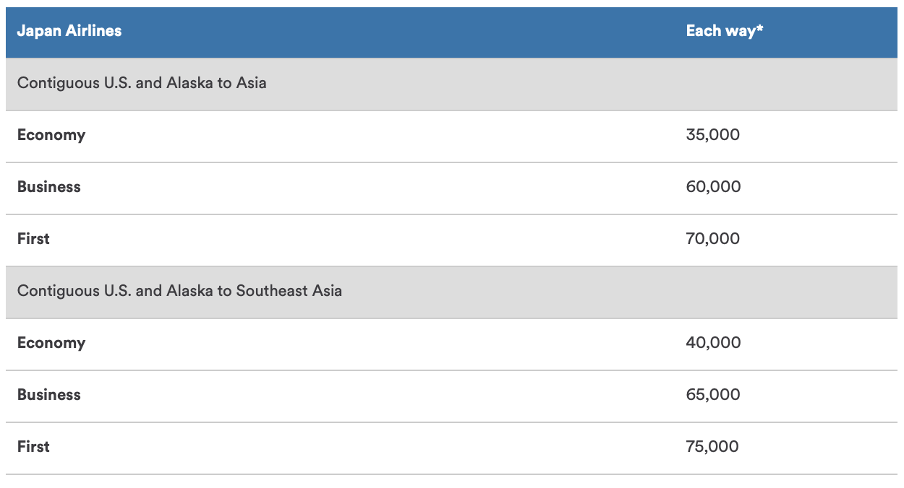The height and width of the screenshot is (488, 904).
Task: Click the 60,000 miles value
Action: click(713, 187)
